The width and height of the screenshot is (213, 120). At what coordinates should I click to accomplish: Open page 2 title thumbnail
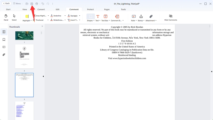[x=24, y=56]
